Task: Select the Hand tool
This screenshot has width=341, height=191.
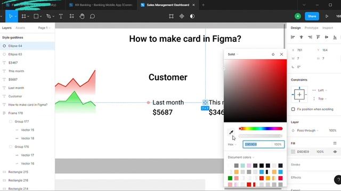Action: pyautogui.click(x=82, y=16)
